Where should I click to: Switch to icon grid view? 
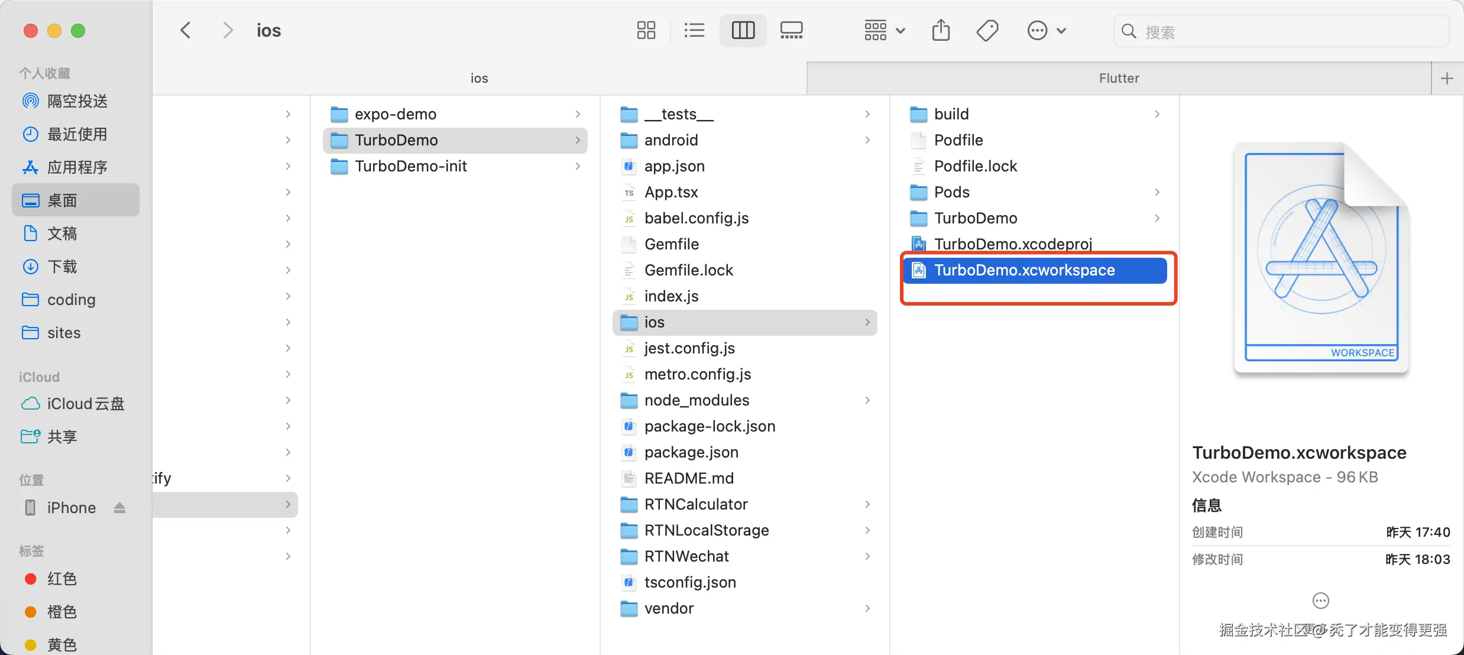click(x=646, y=30)
